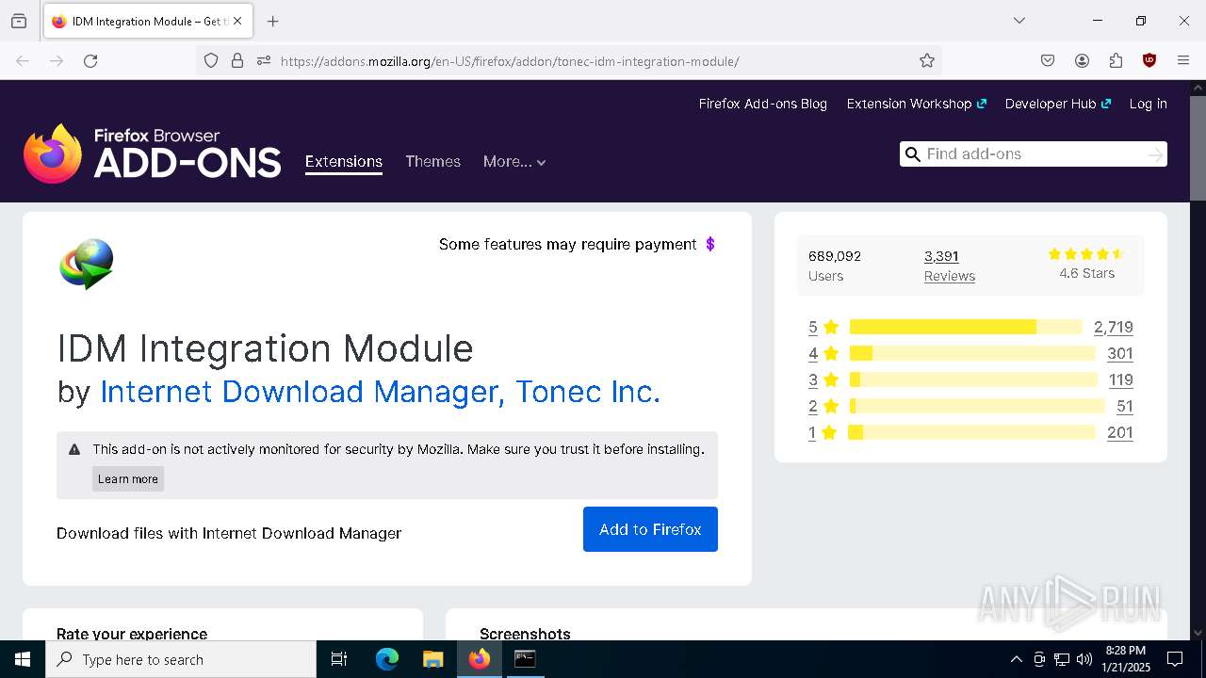The width and height of the screenshot is (1206, 678).
Task: Open the Extensions puzzle icon
Action: 1116,60
